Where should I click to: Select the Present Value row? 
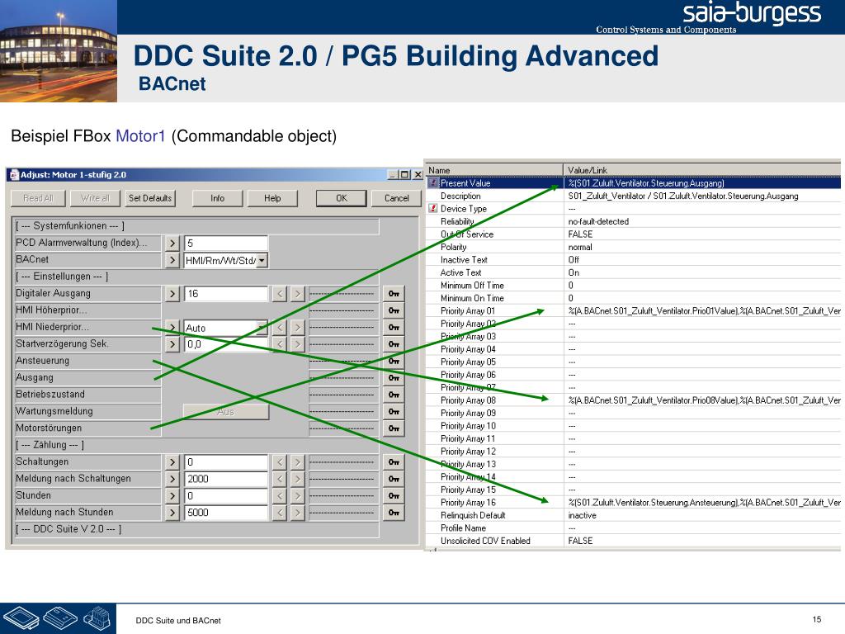tap(633, 182)
